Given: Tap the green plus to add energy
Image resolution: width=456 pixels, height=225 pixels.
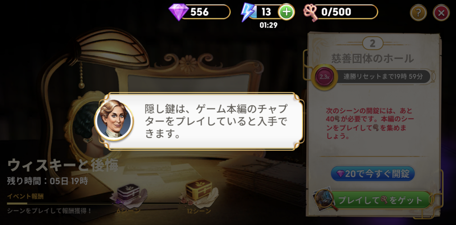Looking at the screenshot, I should tap(286, 12).
